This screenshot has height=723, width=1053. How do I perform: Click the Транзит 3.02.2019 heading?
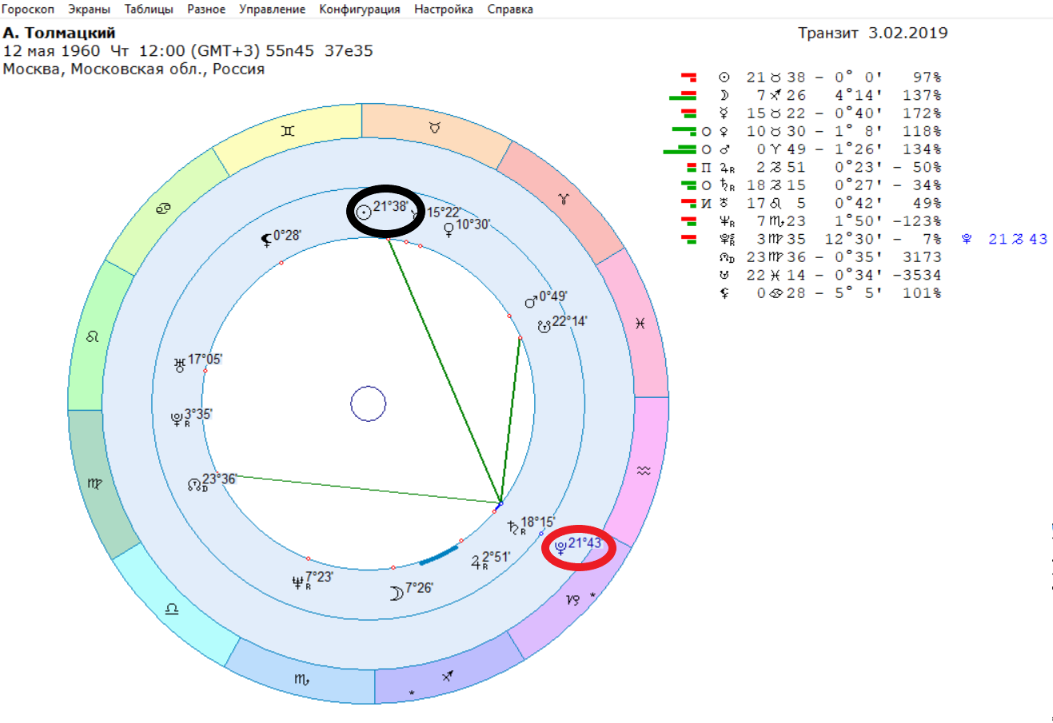click(x=873, y=33)
